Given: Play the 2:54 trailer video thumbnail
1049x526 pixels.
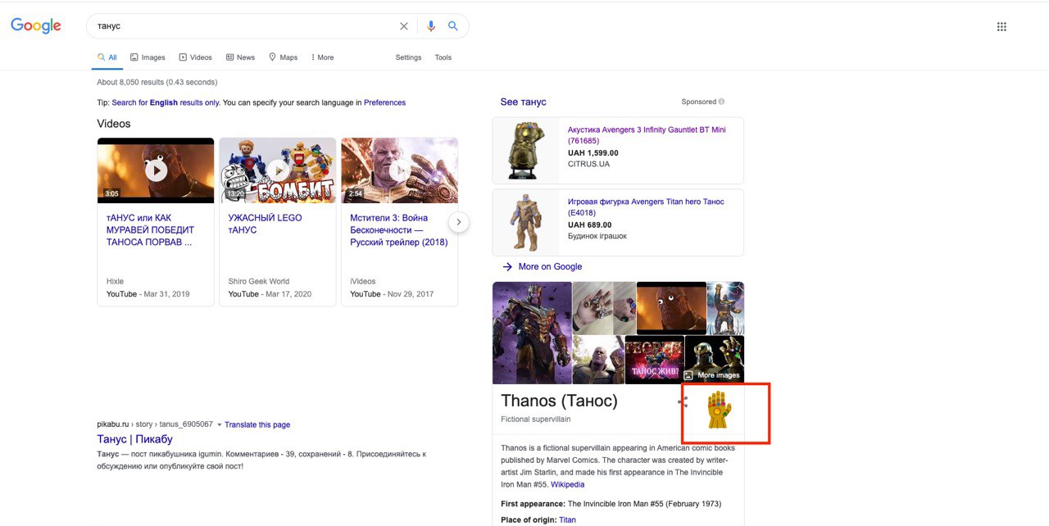Looking at the screenshot, I should [x=399, y=170].
